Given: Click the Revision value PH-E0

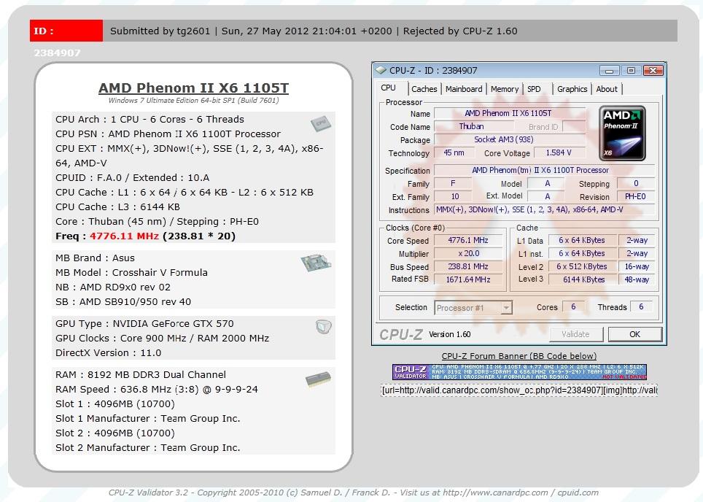Looking at the screenshot, I should [635, 196].
